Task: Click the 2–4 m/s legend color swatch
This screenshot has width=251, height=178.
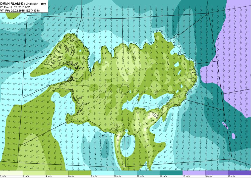Action: (34, 173)
